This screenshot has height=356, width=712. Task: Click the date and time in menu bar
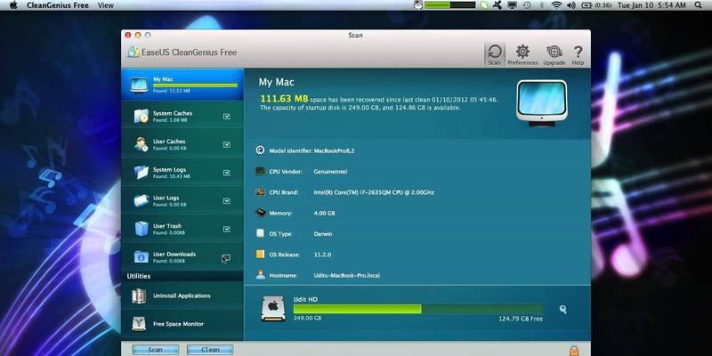pyautogui.click(x=651, y=5)
